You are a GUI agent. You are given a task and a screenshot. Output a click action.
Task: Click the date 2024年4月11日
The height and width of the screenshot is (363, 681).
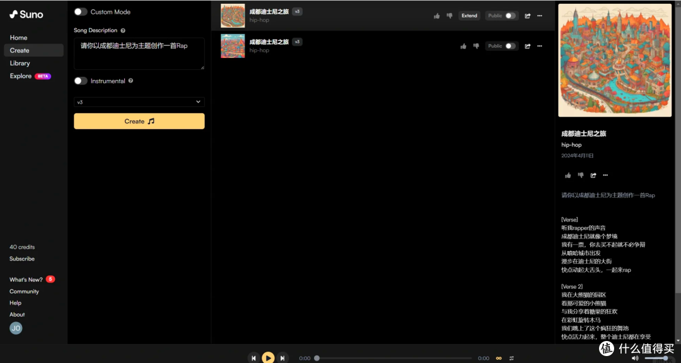[577, 155]
